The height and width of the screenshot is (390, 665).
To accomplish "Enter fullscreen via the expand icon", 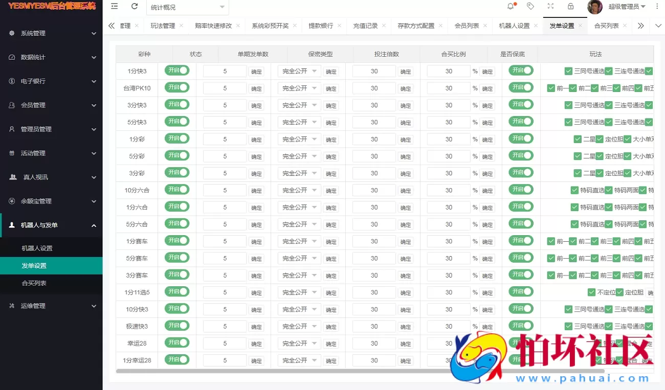I will pos(550,7).
